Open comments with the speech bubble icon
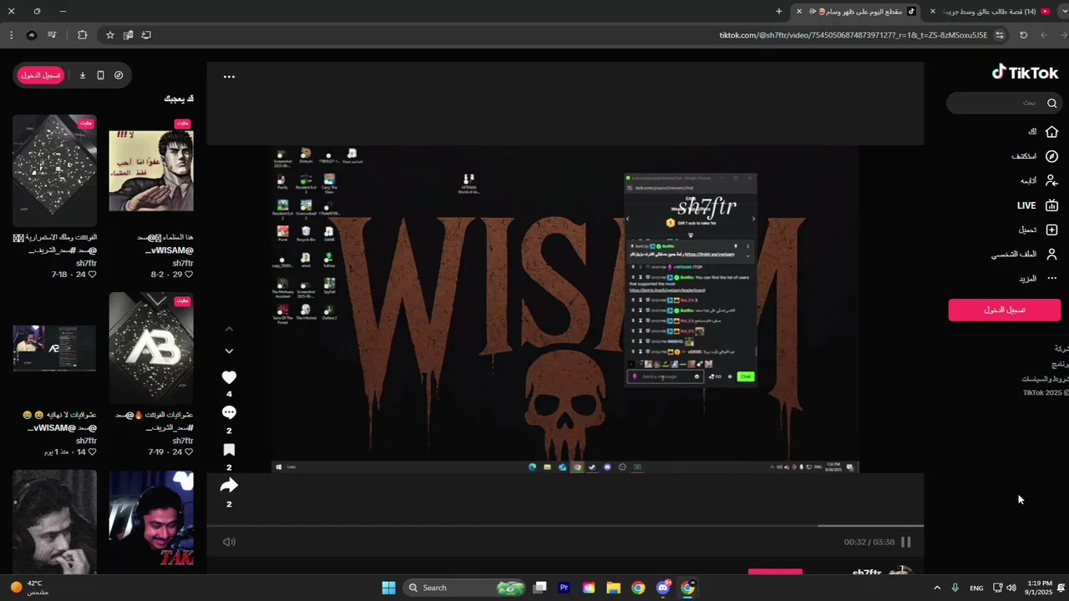Viewport: 1069px width, 601px height. [229, 412]
